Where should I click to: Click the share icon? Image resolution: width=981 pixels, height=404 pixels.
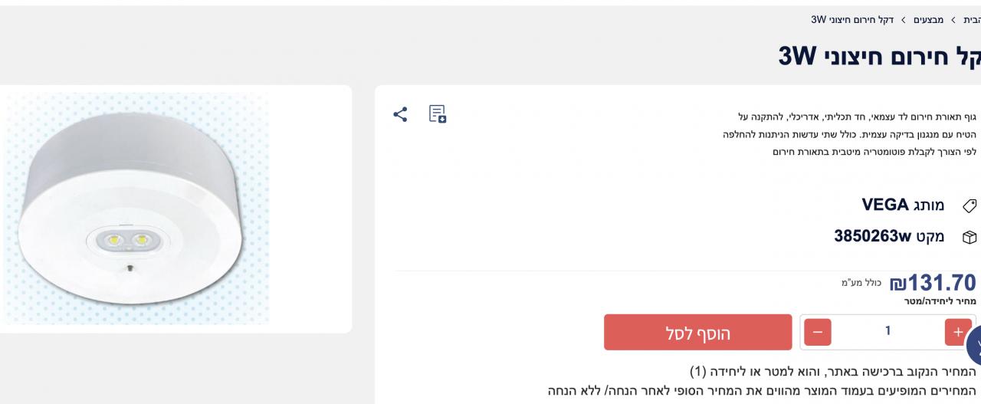click(x=400, y=114)
